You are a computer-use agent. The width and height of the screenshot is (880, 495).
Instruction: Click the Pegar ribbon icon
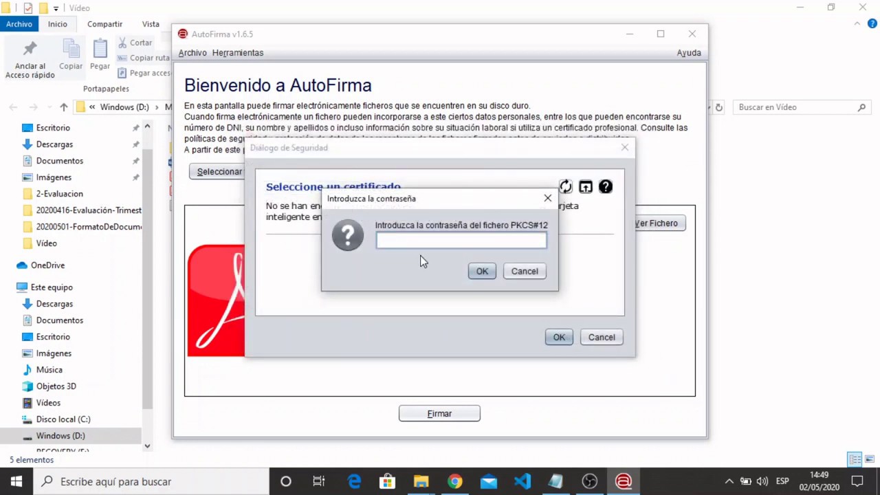click(x=100, y=55)
